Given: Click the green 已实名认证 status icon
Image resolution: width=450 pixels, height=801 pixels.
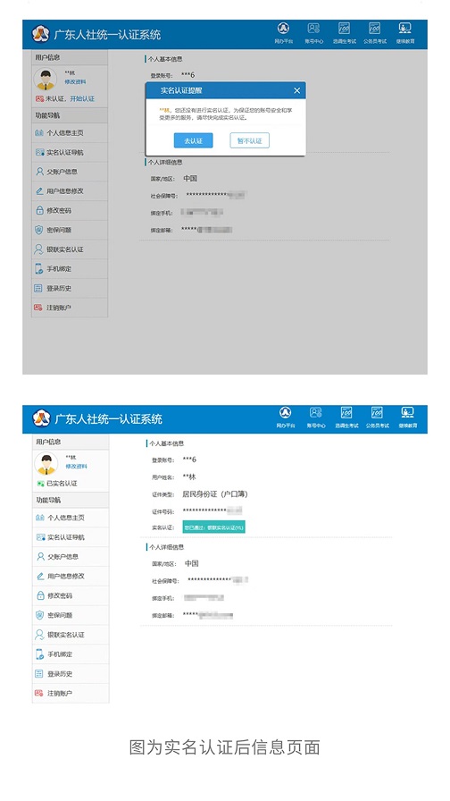Looking at the screenshot, I should (40, 484).
